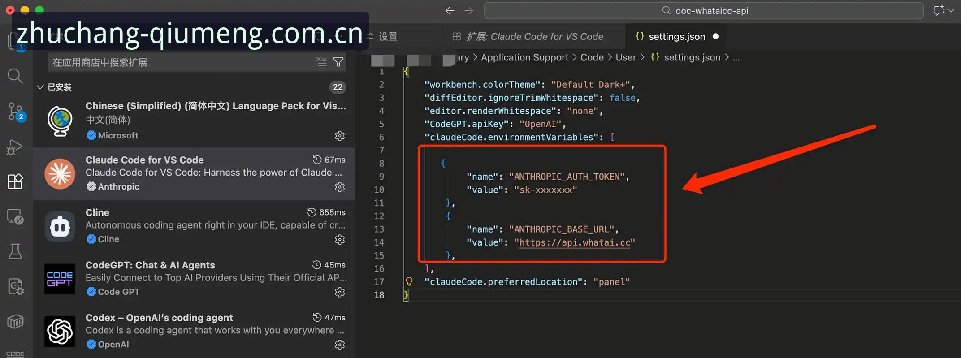
Task: Click the Codex OpenAI knot logo
Action: 60,332
